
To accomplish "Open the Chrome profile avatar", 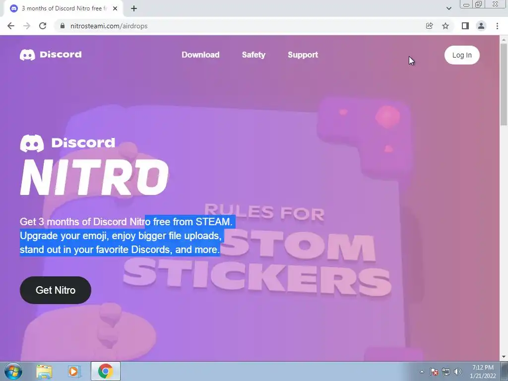I will (481, 26).
